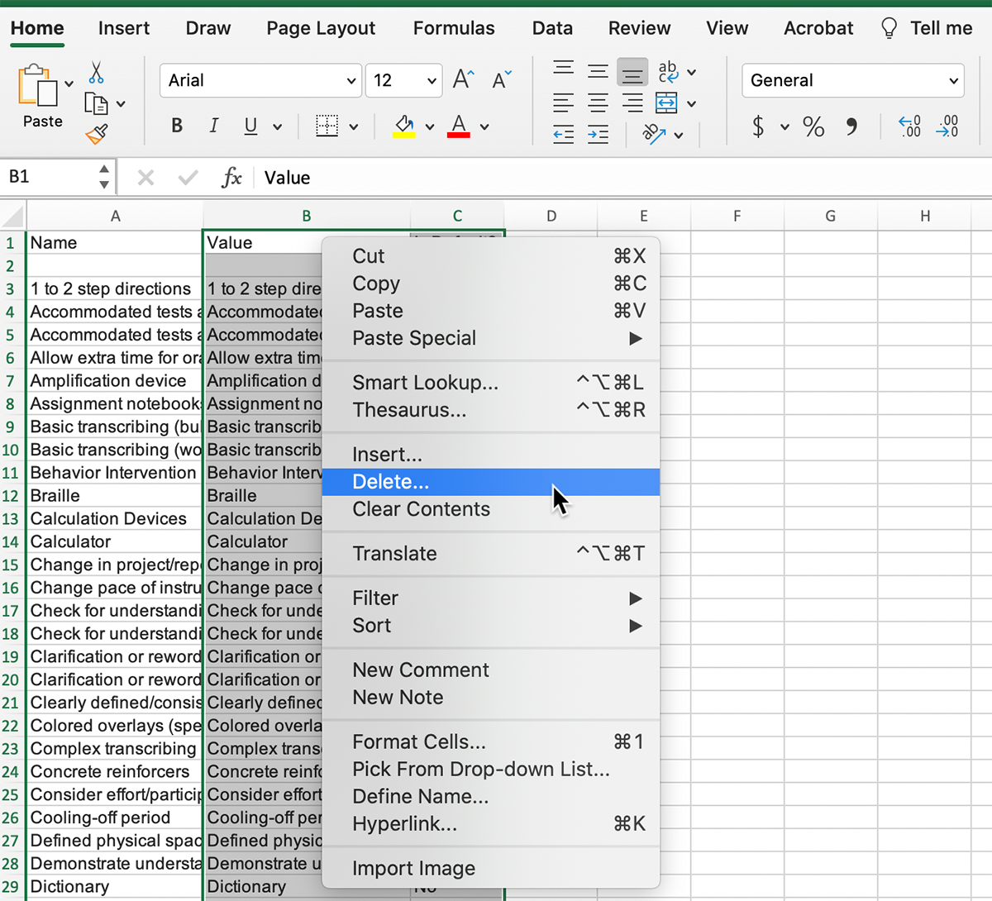This screenshot has width=992, height=901.
Task: Choose Delete... from the context menu
Action: (391, 482)
